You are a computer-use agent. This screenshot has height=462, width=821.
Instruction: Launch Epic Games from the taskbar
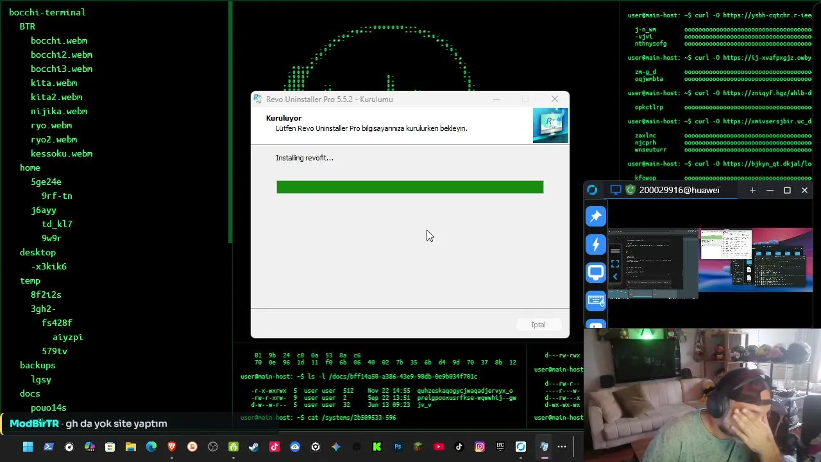point(500,447)
